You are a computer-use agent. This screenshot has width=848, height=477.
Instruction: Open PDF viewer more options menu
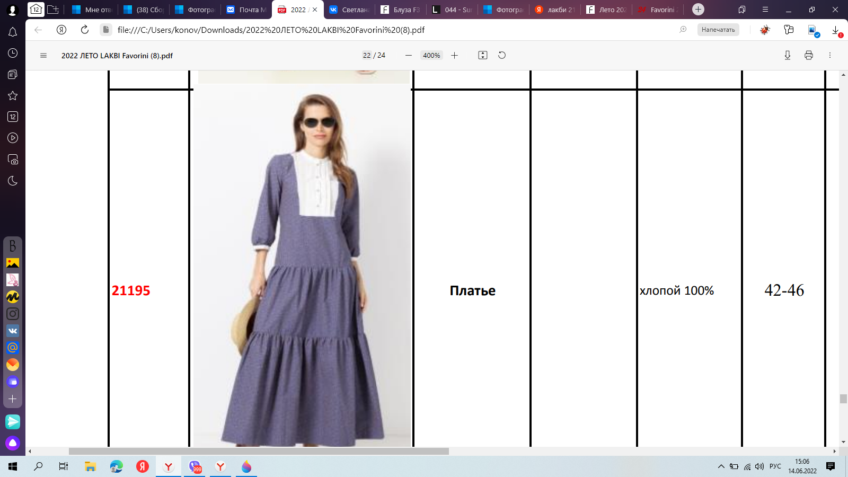point(830,56)
